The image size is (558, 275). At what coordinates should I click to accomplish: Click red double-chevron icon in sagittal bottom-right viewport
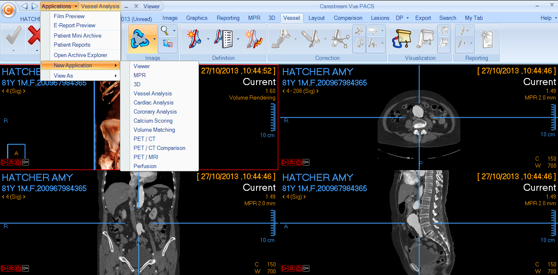coord(291,268)
